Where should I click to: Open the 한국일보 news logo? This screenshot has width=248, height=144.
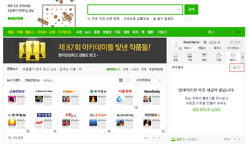[x=17, y=115]
